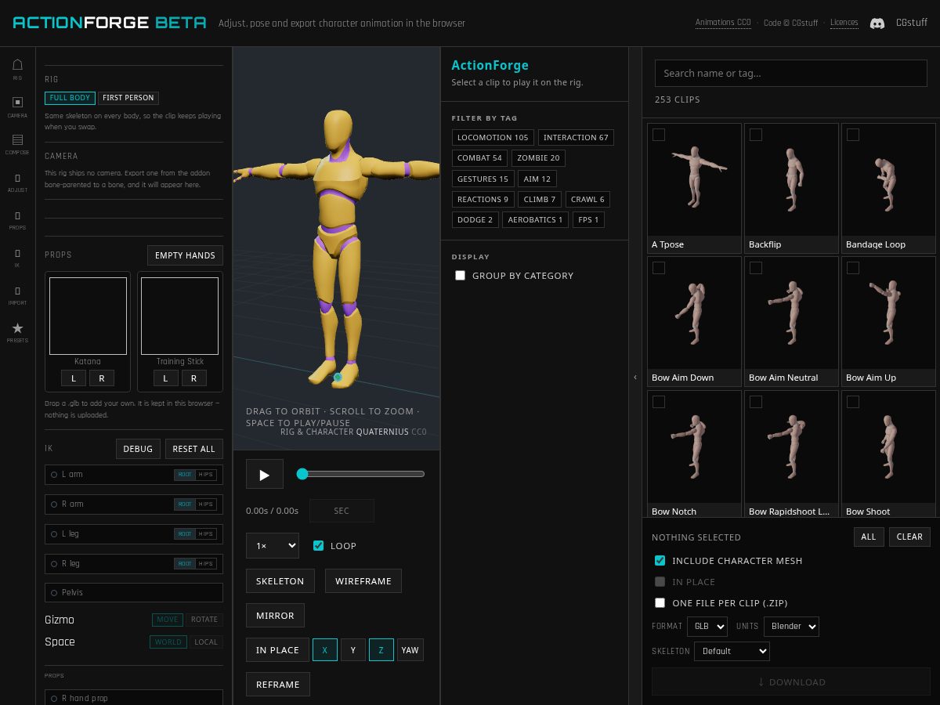940x705 pixels.
Task: Select the Bow Shoot clip thumbnail
Action: 888,454
